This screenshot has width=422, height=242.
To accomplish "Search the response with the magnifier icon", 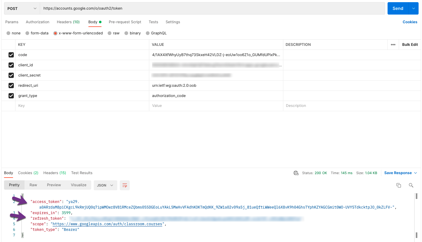I will (411, 185).
